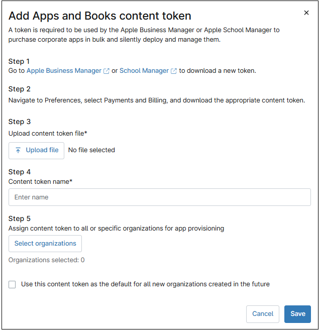Close the Add Apps and Books dialog

click(x=306, y=13)
